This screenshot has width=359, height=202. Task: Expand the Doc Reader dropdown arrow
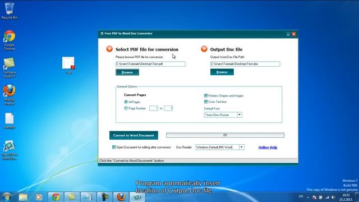[x=242, y=147]
